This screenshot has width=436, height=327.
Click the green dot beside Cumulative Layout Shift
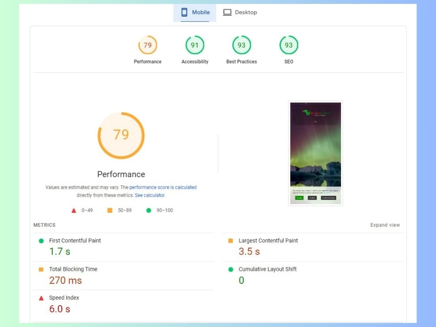(231, 269)
